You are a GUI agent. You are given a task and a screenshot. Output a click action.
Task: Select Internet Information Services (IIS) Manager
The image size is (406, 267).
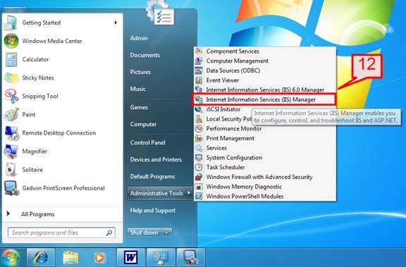pos(264,99)
